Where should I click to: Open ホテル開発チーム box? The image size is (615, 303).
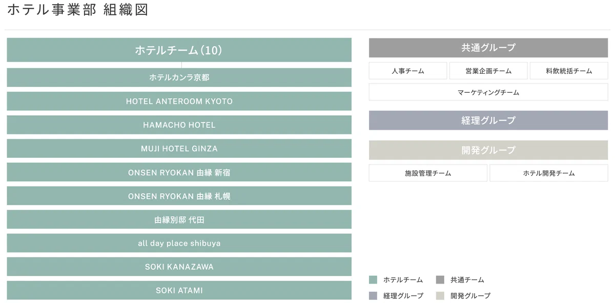coord(549,173)
